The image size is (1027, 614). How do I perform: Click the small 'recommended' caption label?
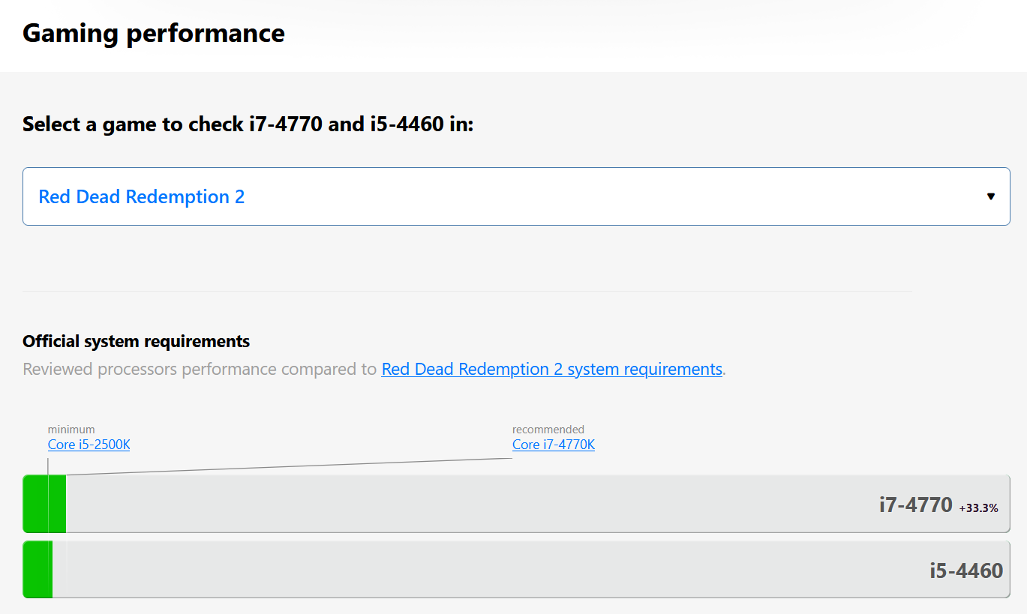(x=548, y=430)
